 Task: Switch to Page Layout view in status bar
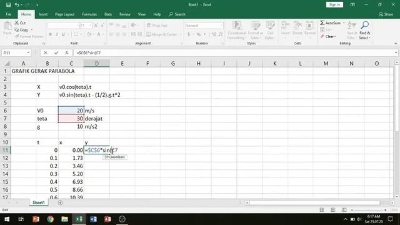[x=333, y=210]
